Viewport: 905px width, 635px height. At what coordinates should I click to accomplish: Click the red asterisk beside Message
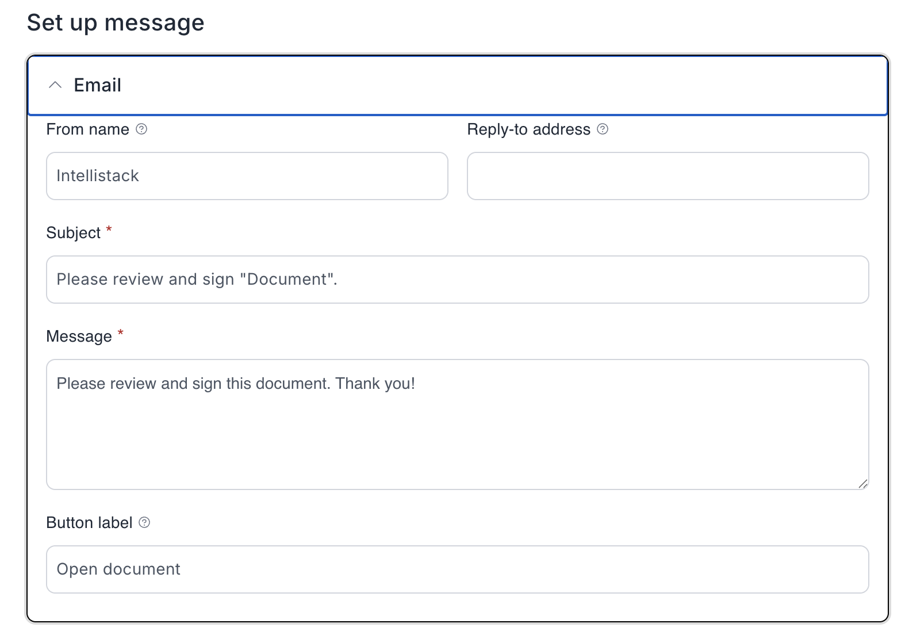121,334
